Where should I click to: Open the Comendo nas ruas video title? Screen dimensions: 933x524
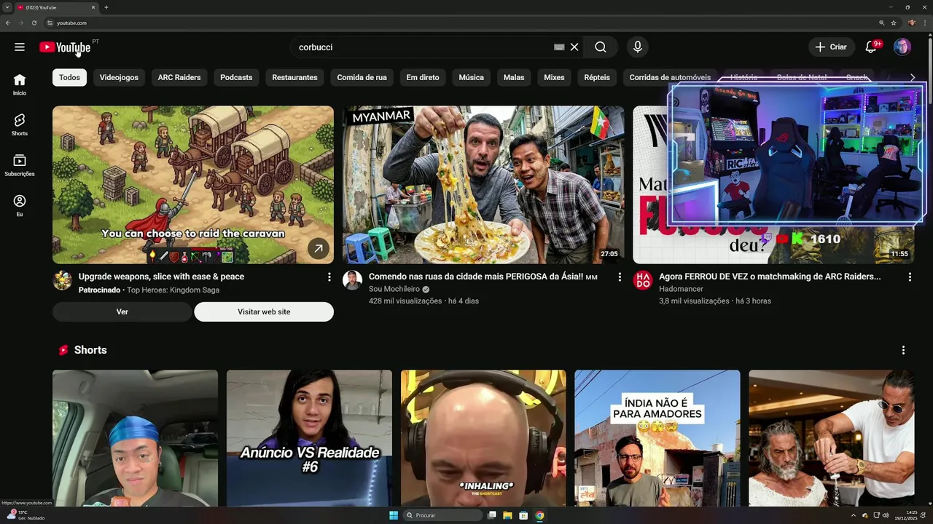pos(483,277)
